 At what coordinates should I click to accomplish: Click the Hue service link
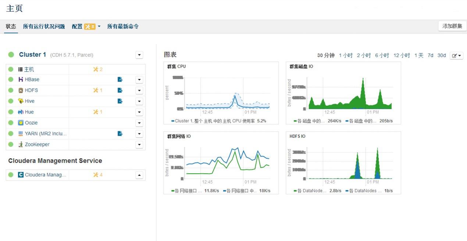[x=29, y=112]
